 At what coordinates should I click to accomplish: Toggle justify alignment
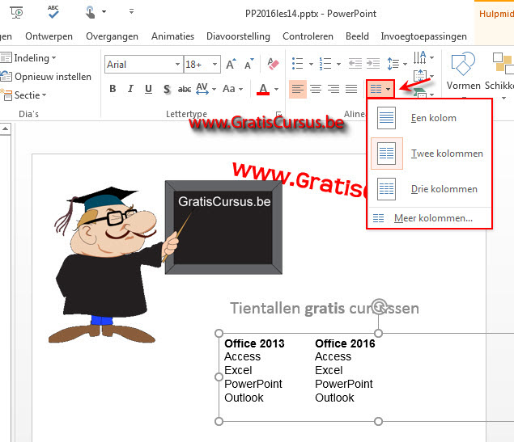351,89
